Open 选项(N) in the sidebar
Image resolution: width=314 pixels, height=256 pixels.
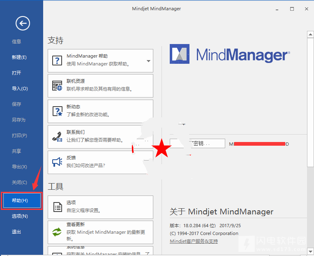pyautogui.click(x=20, y=216)
